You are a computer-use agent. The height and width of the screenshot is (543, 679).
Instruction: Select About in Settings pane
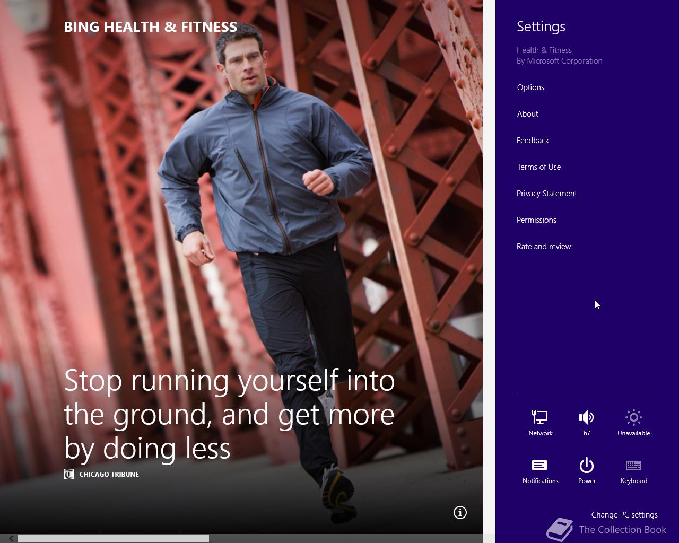click(527, 114)
